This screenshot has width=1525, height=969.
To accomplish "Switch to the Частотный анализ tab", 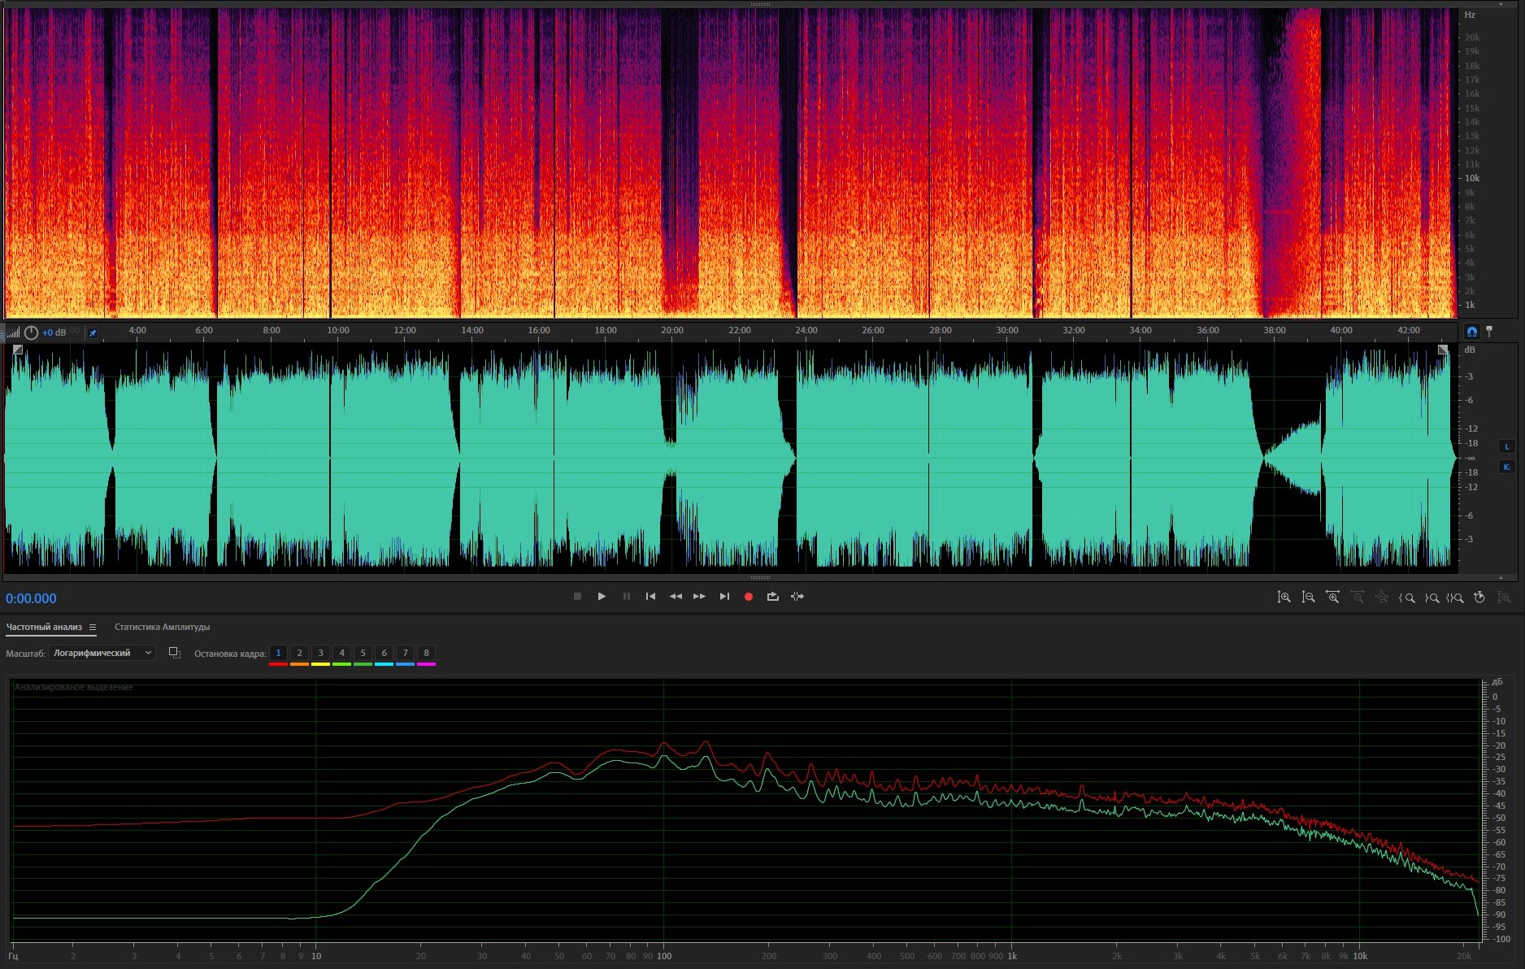I will pyautogui.click(x=44, y=627).
